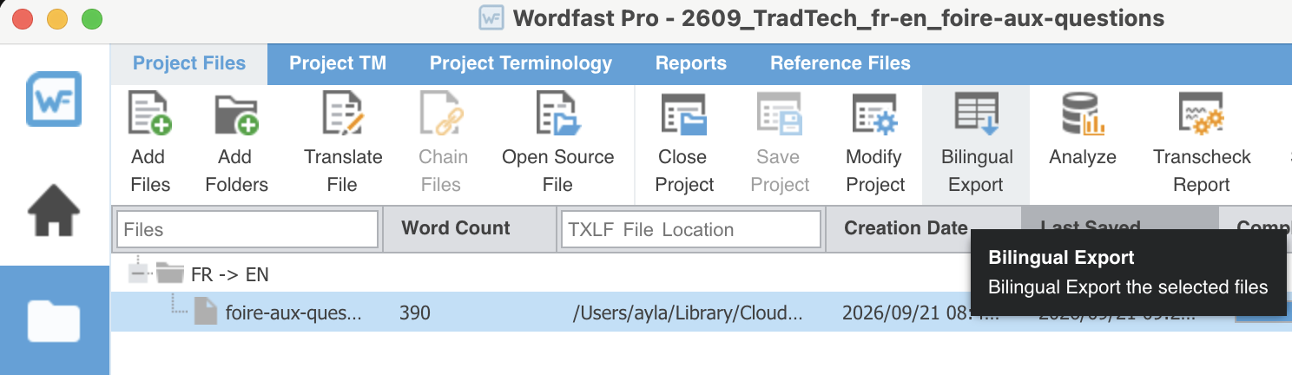This screenshot has width=1292, height=375.
Task: Switch to the Project Files tab
Action: coord(189,63)
